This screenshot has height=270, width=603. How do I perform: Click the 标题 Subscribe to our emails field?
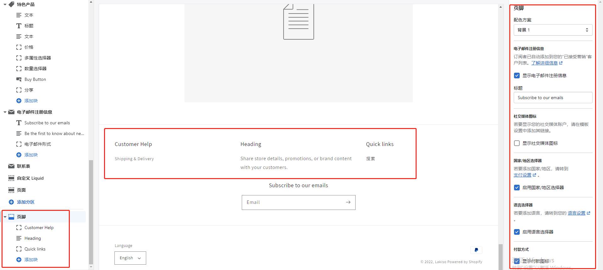tap(553, 98)
